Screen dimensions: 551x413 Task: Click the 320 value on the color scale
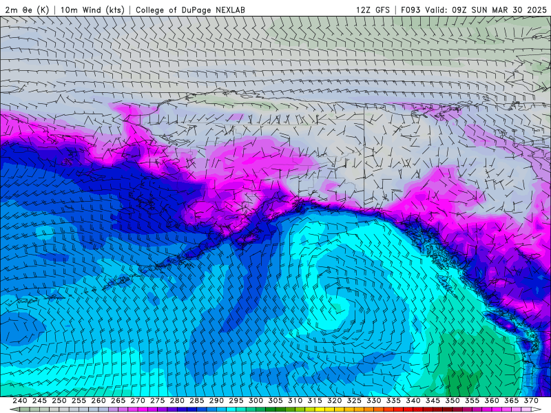click(x=335, y=401)
